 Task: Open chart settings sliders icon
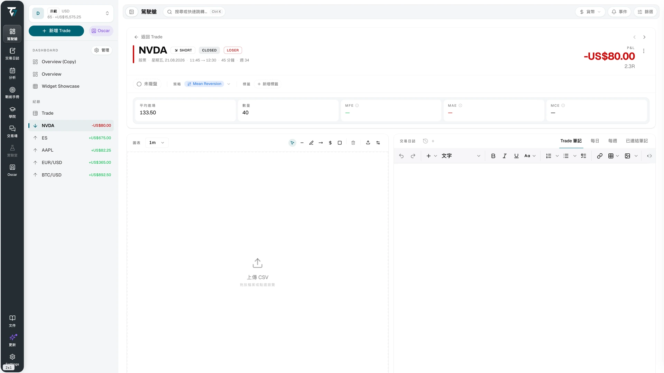point(378,143)
